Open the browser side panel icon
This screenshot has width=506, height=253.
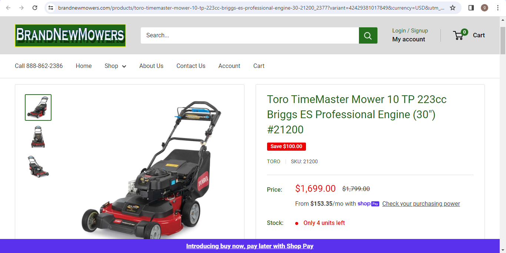[471, 8]
